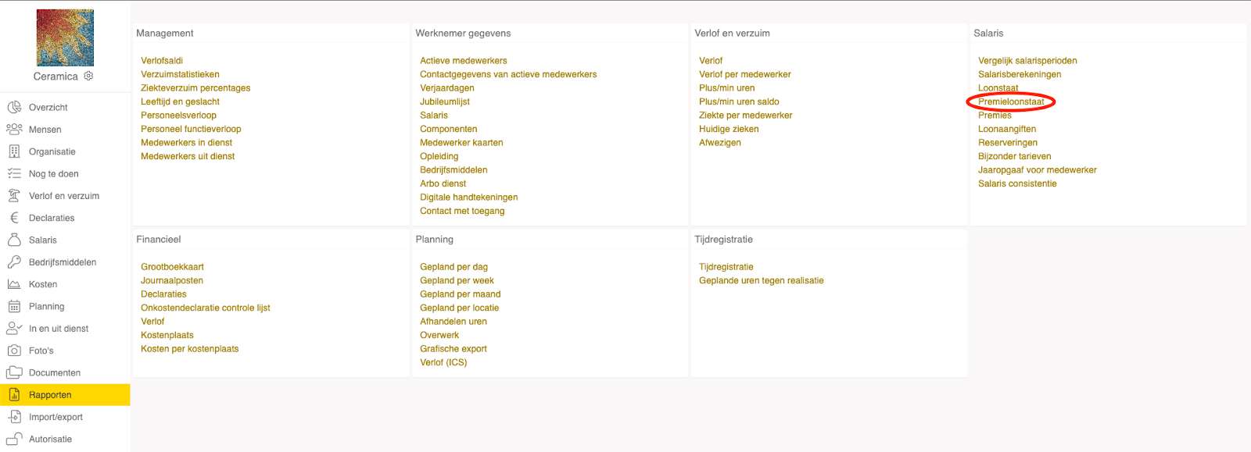
Task: Open the Premieloonstaat report
Action: click(1011, 101)
